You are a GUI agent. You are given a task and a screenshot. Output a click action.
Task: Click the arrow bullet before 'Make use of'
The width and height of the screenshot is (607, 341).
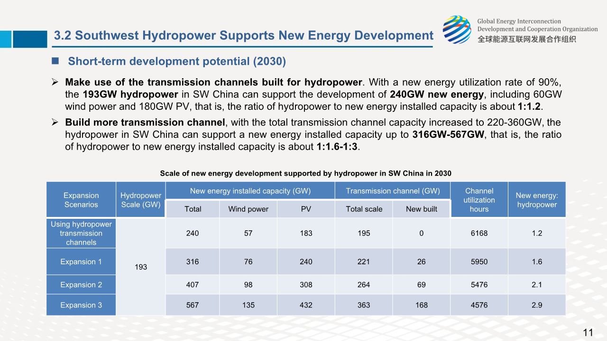point(55,82)
